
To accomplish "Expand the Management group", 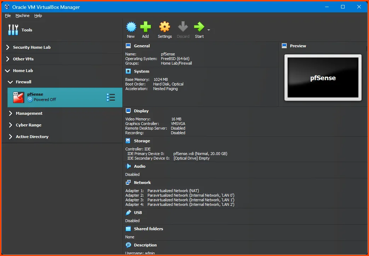I will [11, 113].
